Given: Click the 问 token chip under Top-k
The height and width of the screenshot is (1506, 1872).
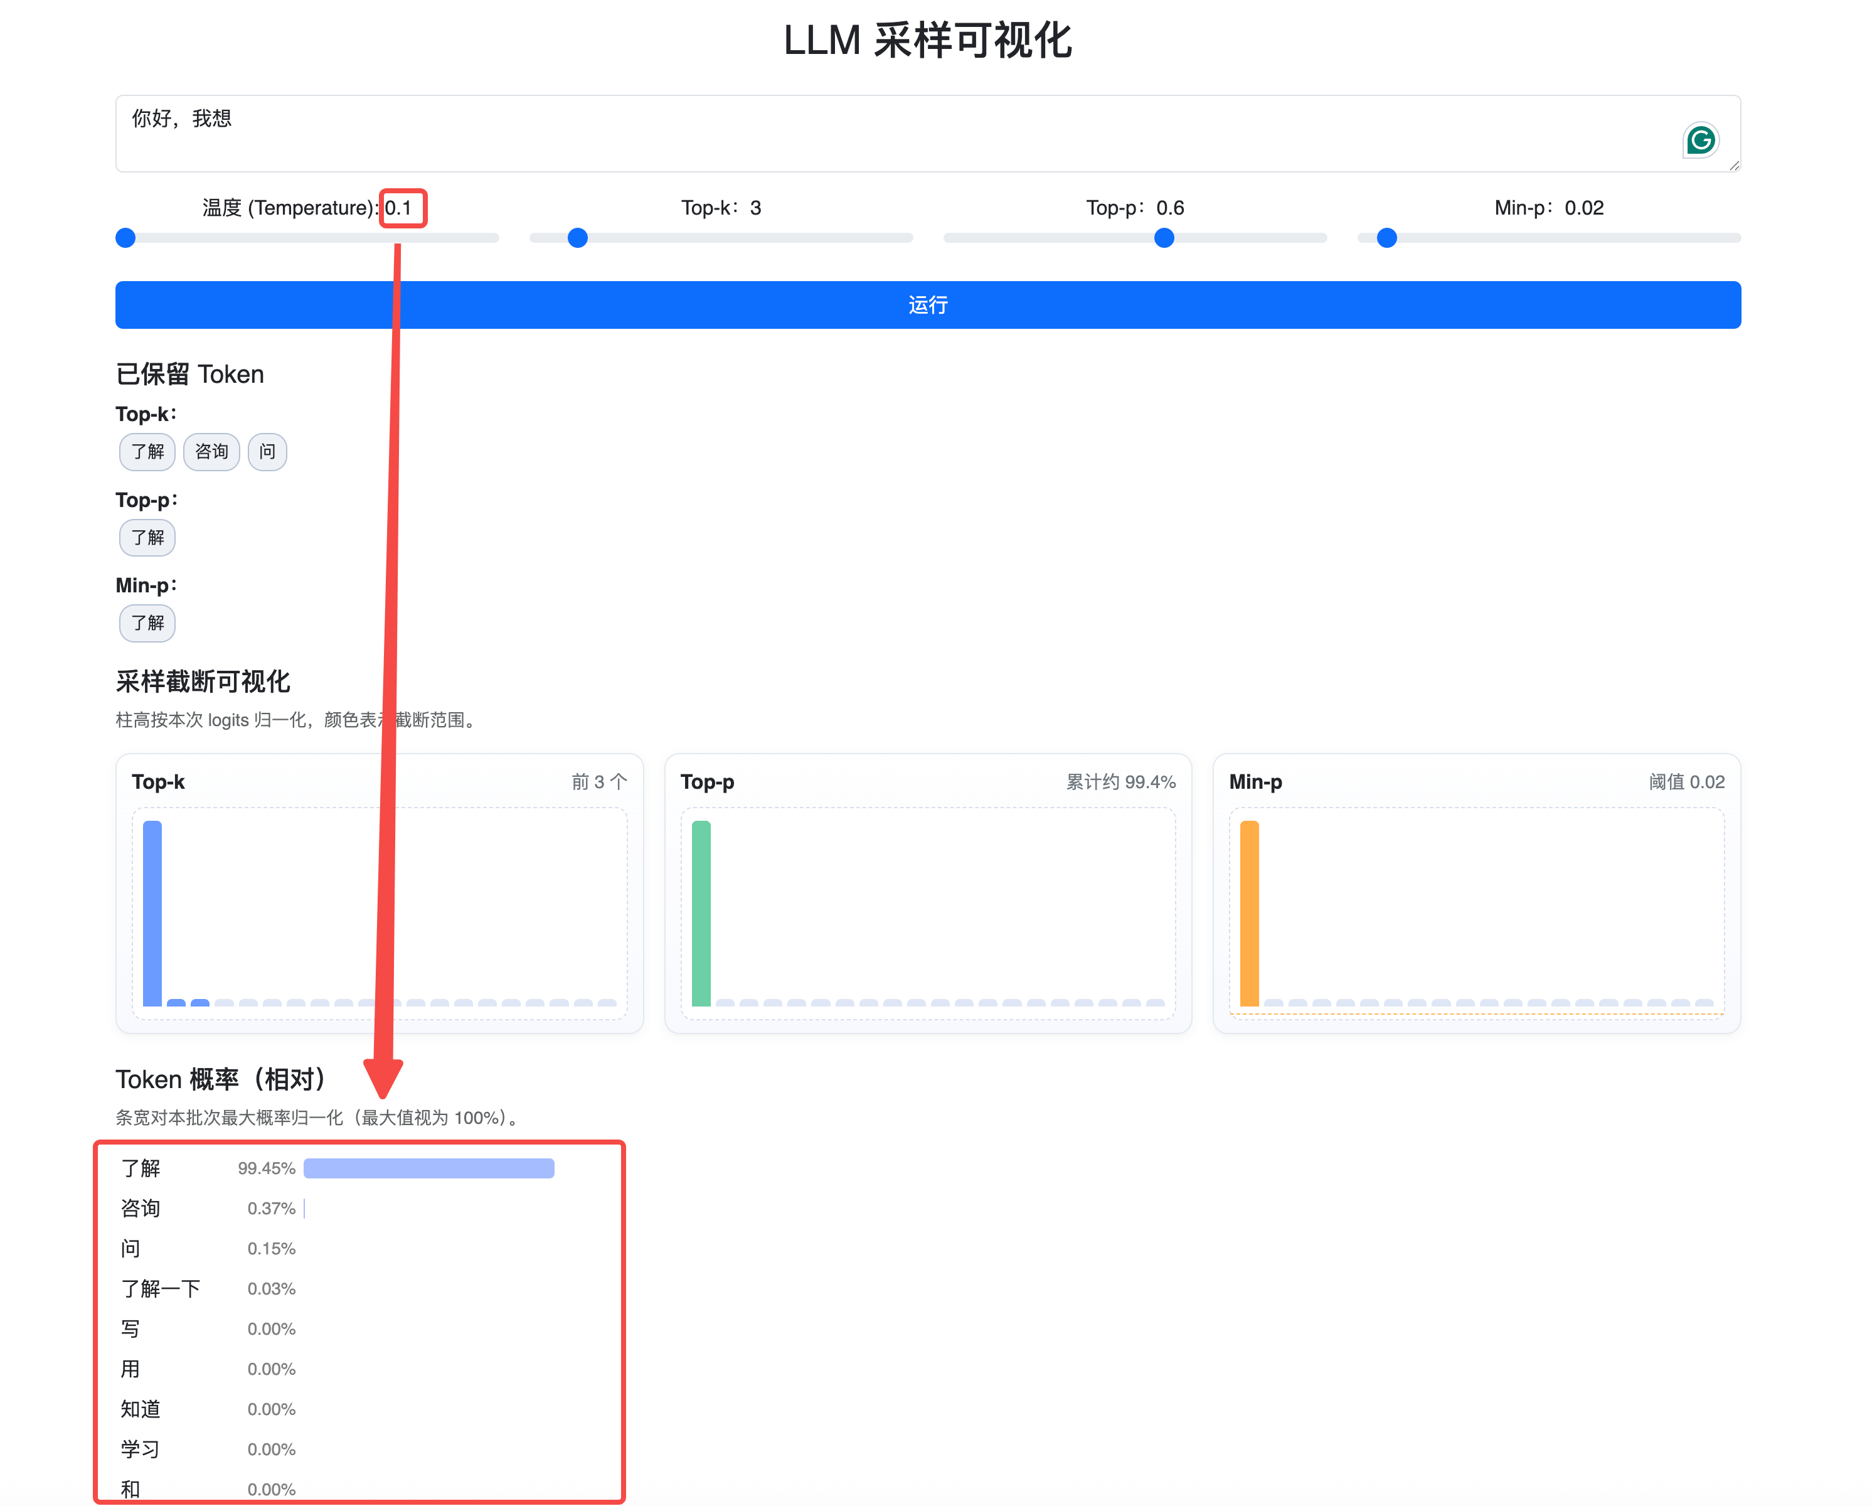Looking at the screenshot, I should [x=267, y=452].
